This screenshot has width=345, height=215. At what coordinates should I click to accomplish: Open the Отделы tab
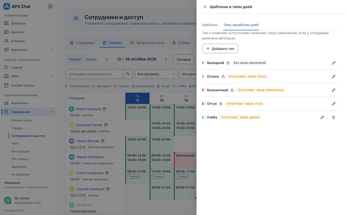(181, 43)
